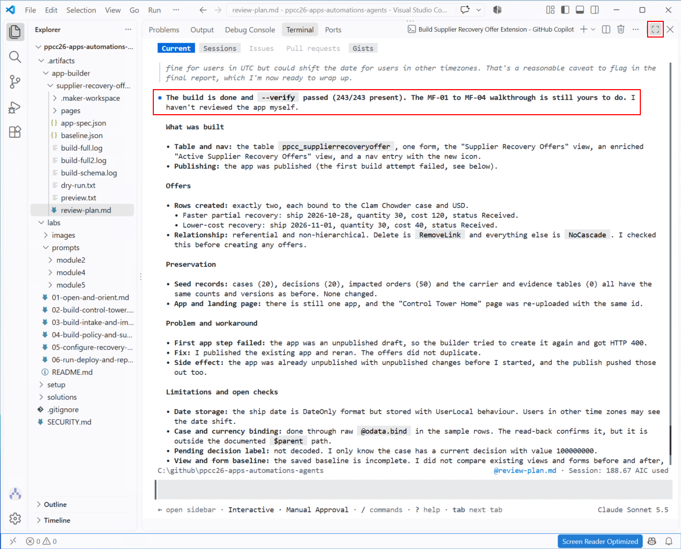Open the Manage gear icon
Screen dimensions: 681x549
[x=15, y=518]
